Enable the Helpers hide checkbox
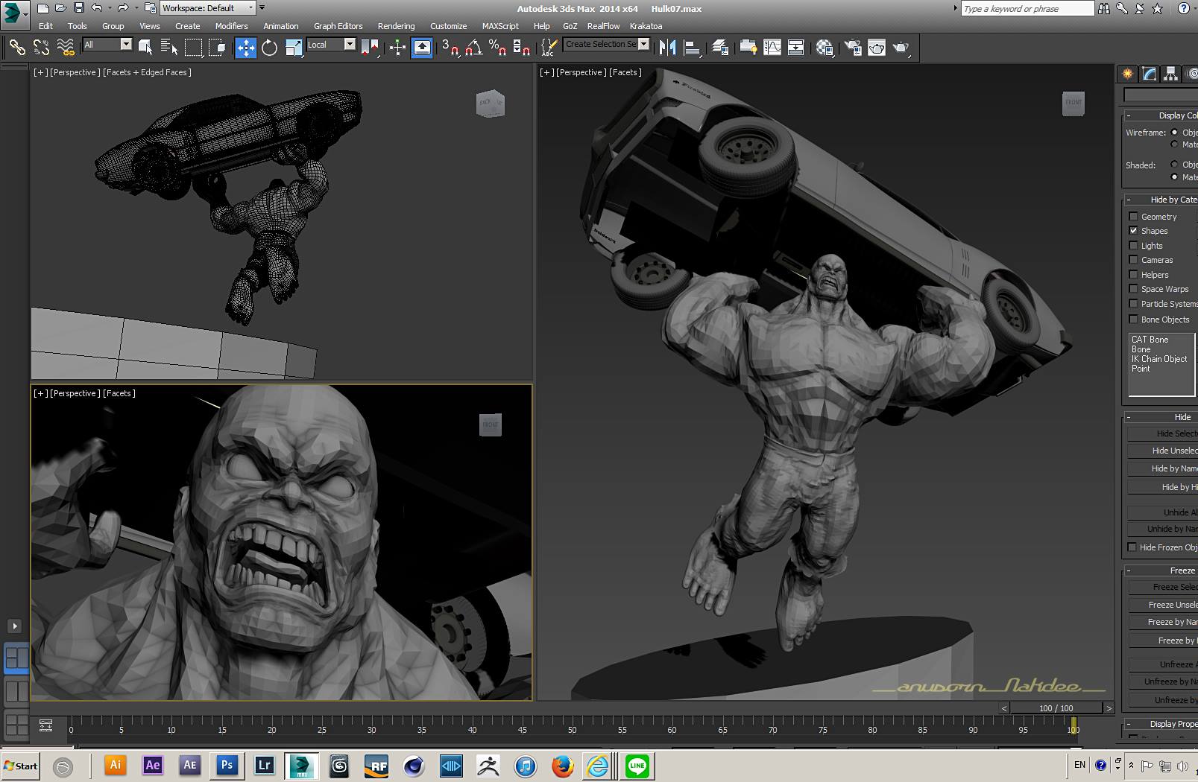The height and width of the screenshot is (782, 1198). pyautogui.click(x=1133, y=275)
